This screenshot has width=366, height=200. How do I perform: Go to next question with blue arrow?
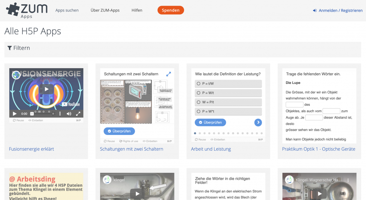(258, 122)
